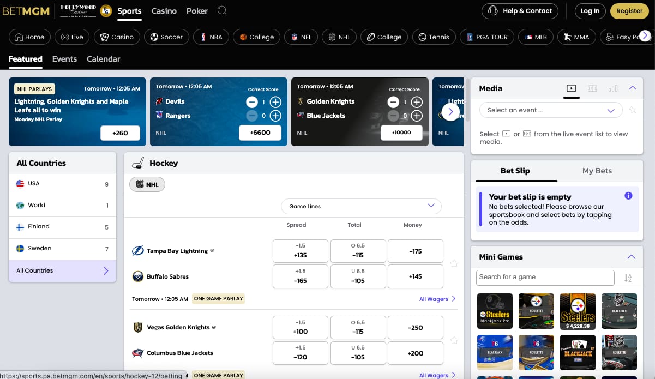Screen dimensions: 655x379
Task: Open One Game Parlay for Lightning vs Sabres
Action: 219,299
